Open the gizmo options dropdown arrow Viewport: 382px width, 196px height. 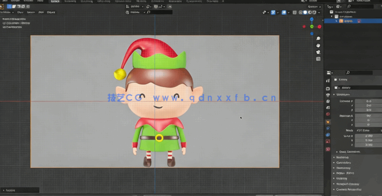[278, 12]
